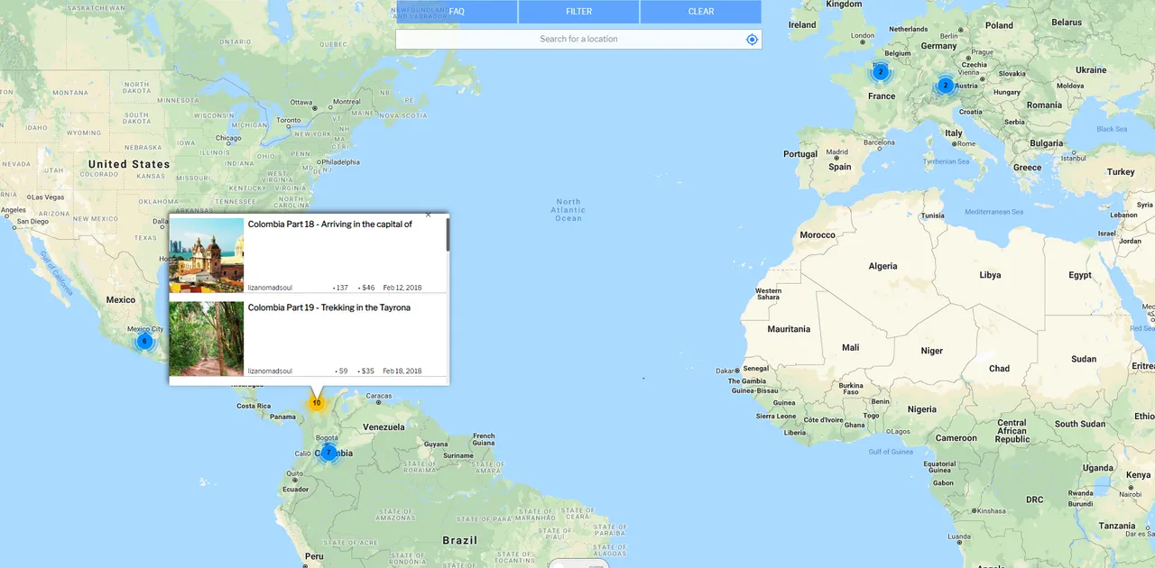Close the post info popup
Image resolution: width=1155 pixels, height=568 pixels.
point(428,215)
